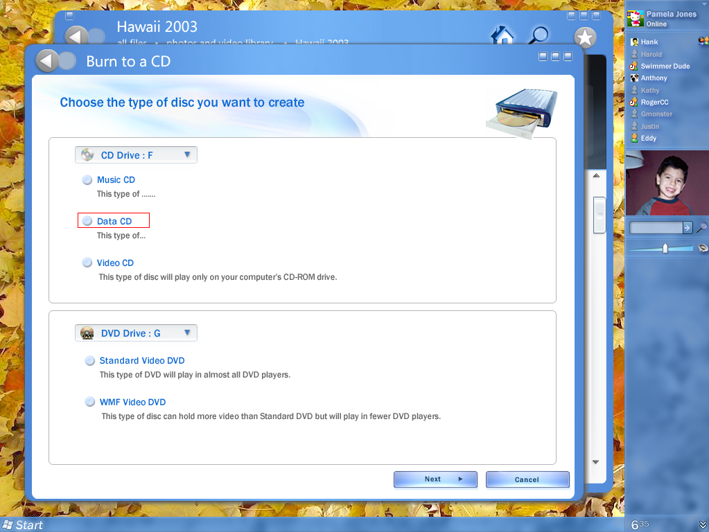The width and height of the screenshot is (709, 532).
Task: Open the boy's photo thumbnail in sidebar
Action: click(x=667, y=183)
